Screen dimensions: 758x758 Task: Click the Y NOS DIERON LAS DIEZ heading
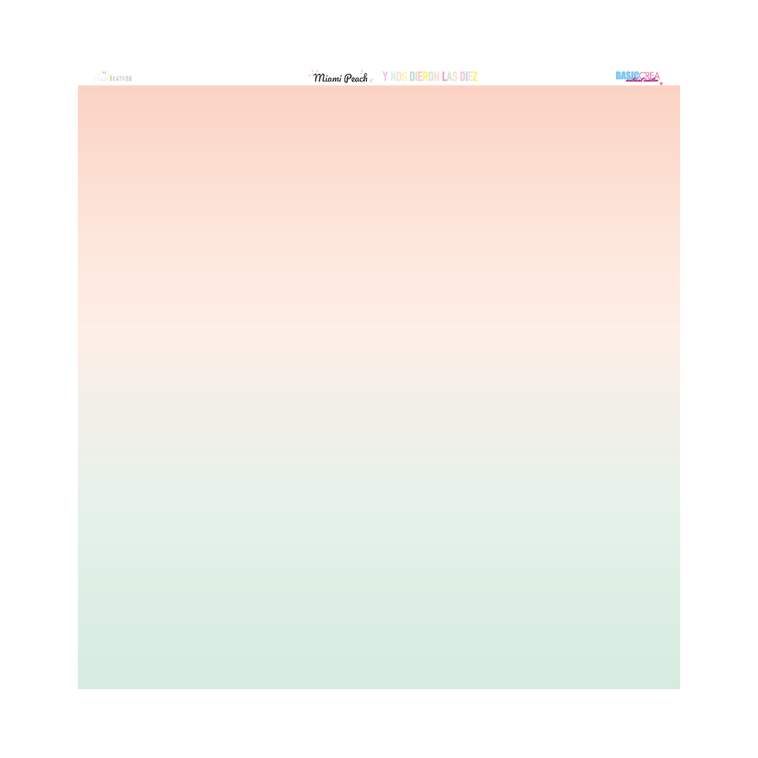pyautogui.click(x=430, y=76)
